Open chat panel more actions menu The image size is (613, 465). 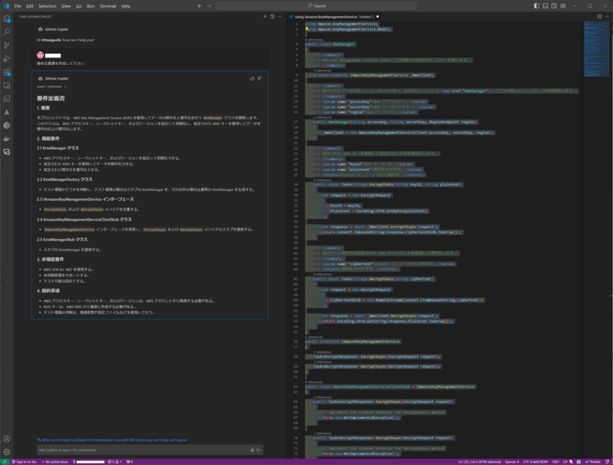click(x=280, y=16)
